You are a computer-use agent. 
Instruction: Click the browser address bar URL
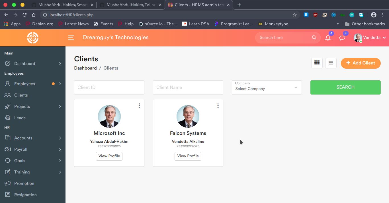(71, 15)
